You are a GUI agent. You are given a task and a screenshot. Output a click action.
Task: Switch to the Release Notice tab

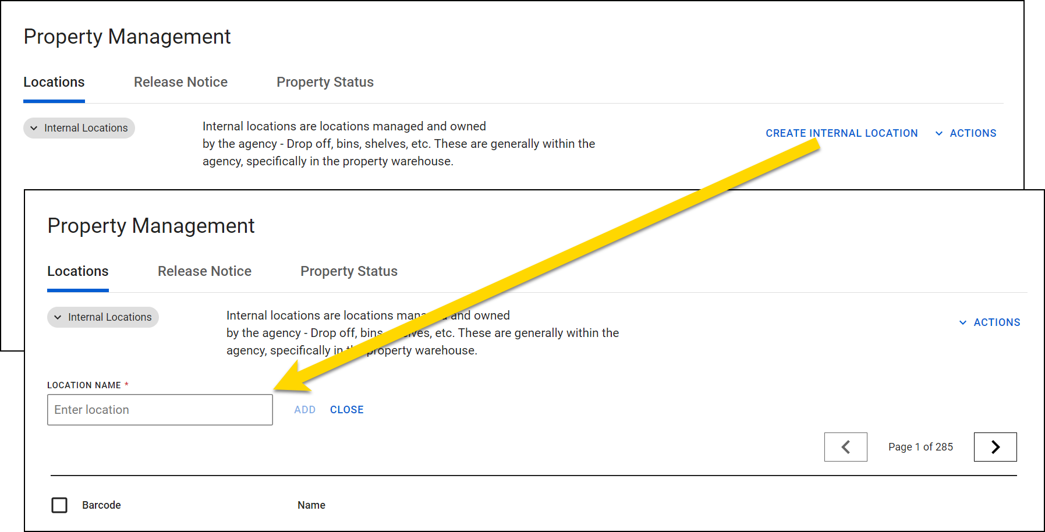[x=204, y=271]
